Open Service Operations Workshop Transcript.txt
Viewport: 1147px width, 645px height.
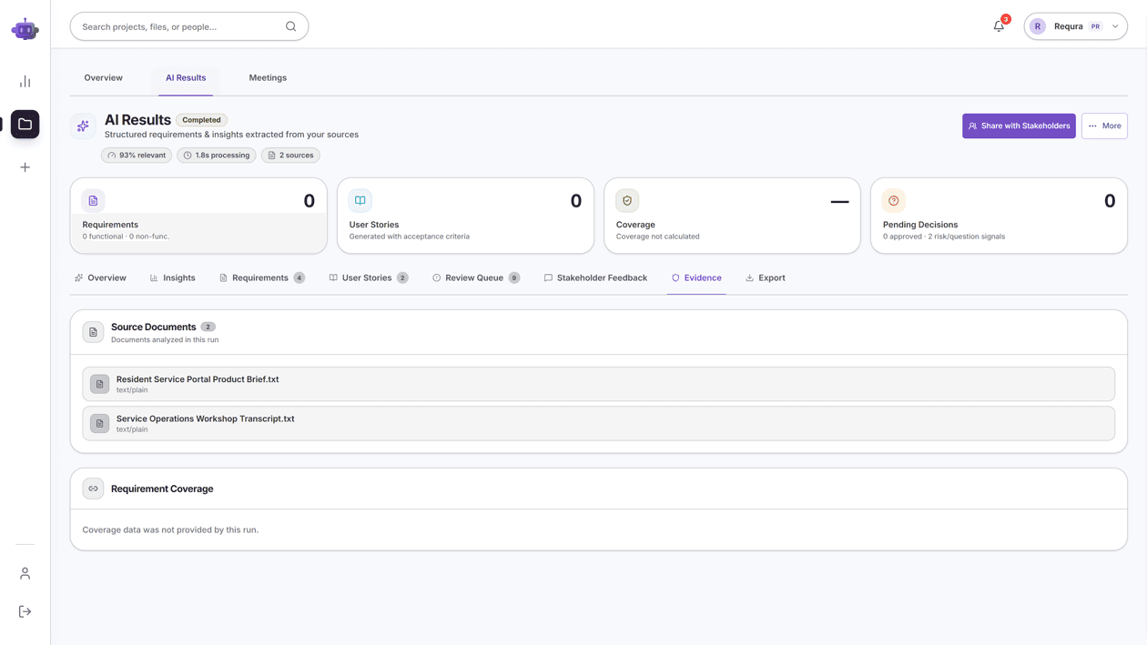[x=598, y=423]
